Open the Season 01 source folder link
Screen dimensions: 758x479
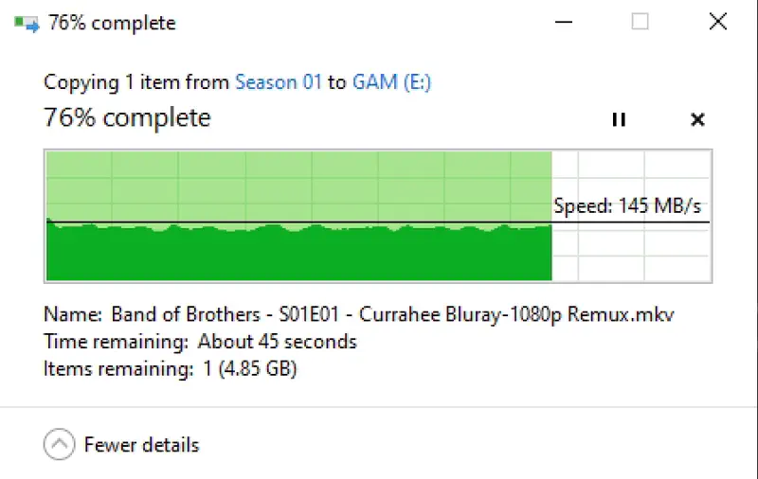pos(279,82)
